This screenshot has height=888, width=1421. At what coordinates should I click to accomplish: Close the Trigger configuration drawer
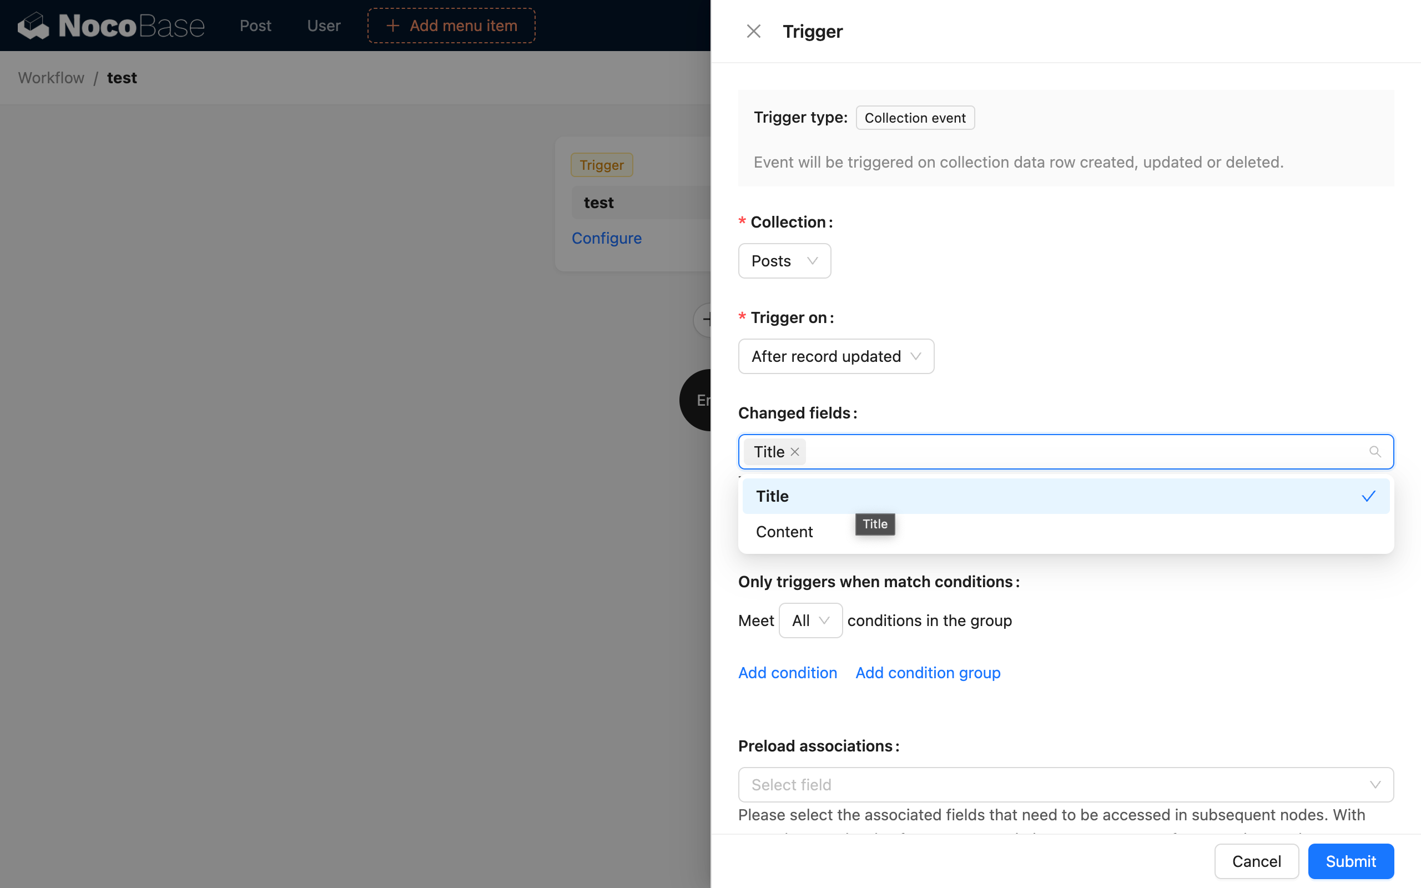pos(753,31)
